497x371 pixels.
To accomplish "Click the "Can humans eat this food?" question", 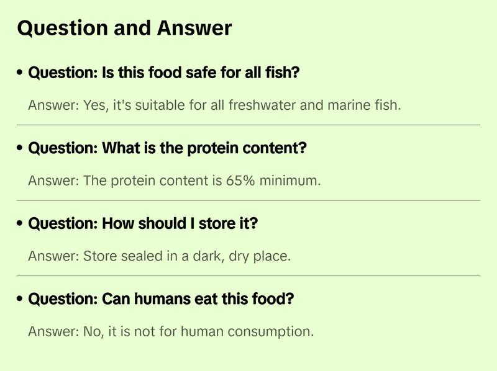I will pyautogui.click(x=161, y=299).
